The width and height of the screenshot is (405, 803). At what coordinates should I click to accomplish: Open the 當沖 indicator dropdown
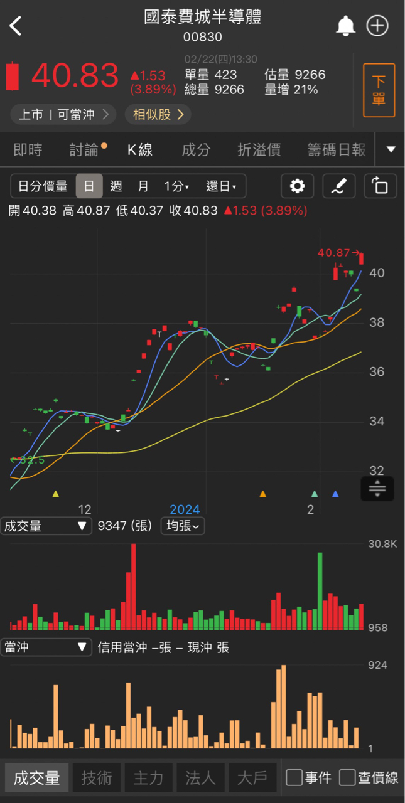tap(46, 647)
